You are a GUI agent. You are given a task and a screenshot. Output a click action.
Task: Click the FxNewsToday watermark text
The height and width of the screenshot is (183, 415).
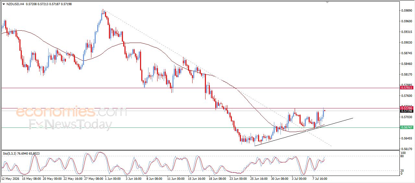pyautogui.click(x=71, y=124)
